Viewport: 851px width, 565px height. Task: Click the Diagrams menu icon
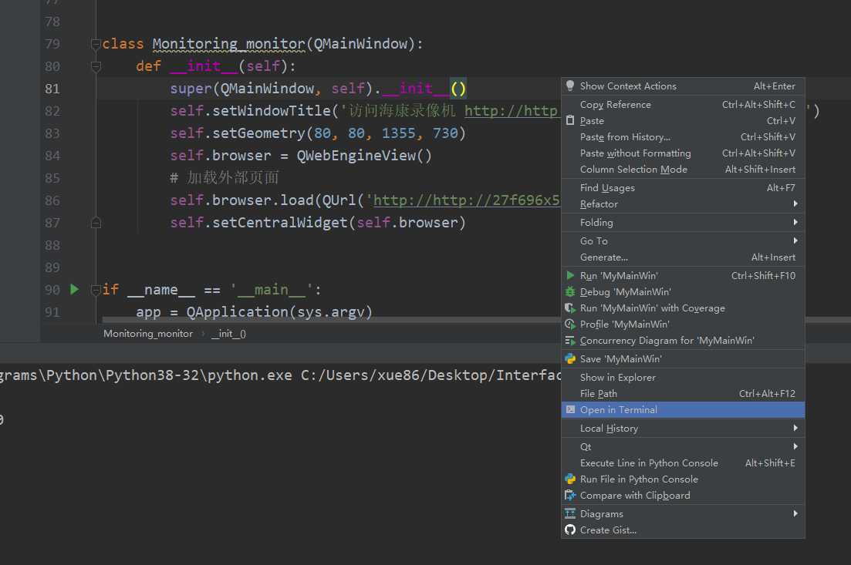(570, 513)
